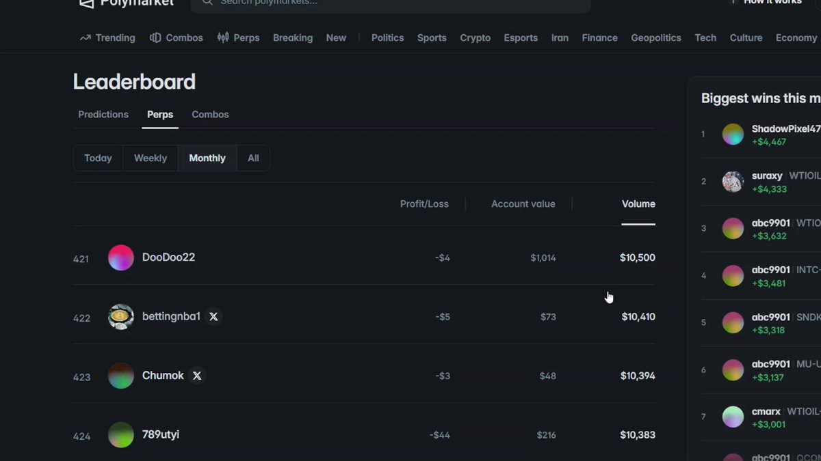Focus the Search polymarkets field

tap(391, 3)
